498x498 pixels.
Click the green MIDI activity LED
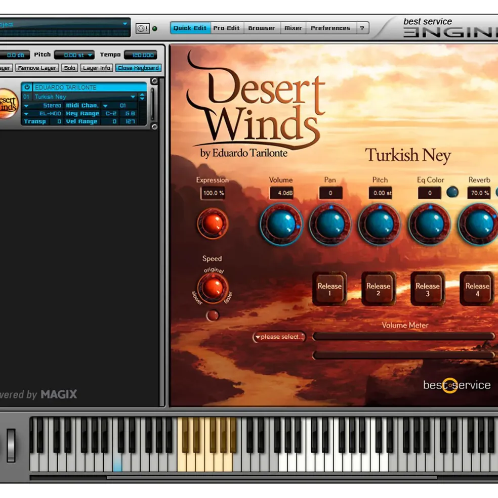point(155,29)
